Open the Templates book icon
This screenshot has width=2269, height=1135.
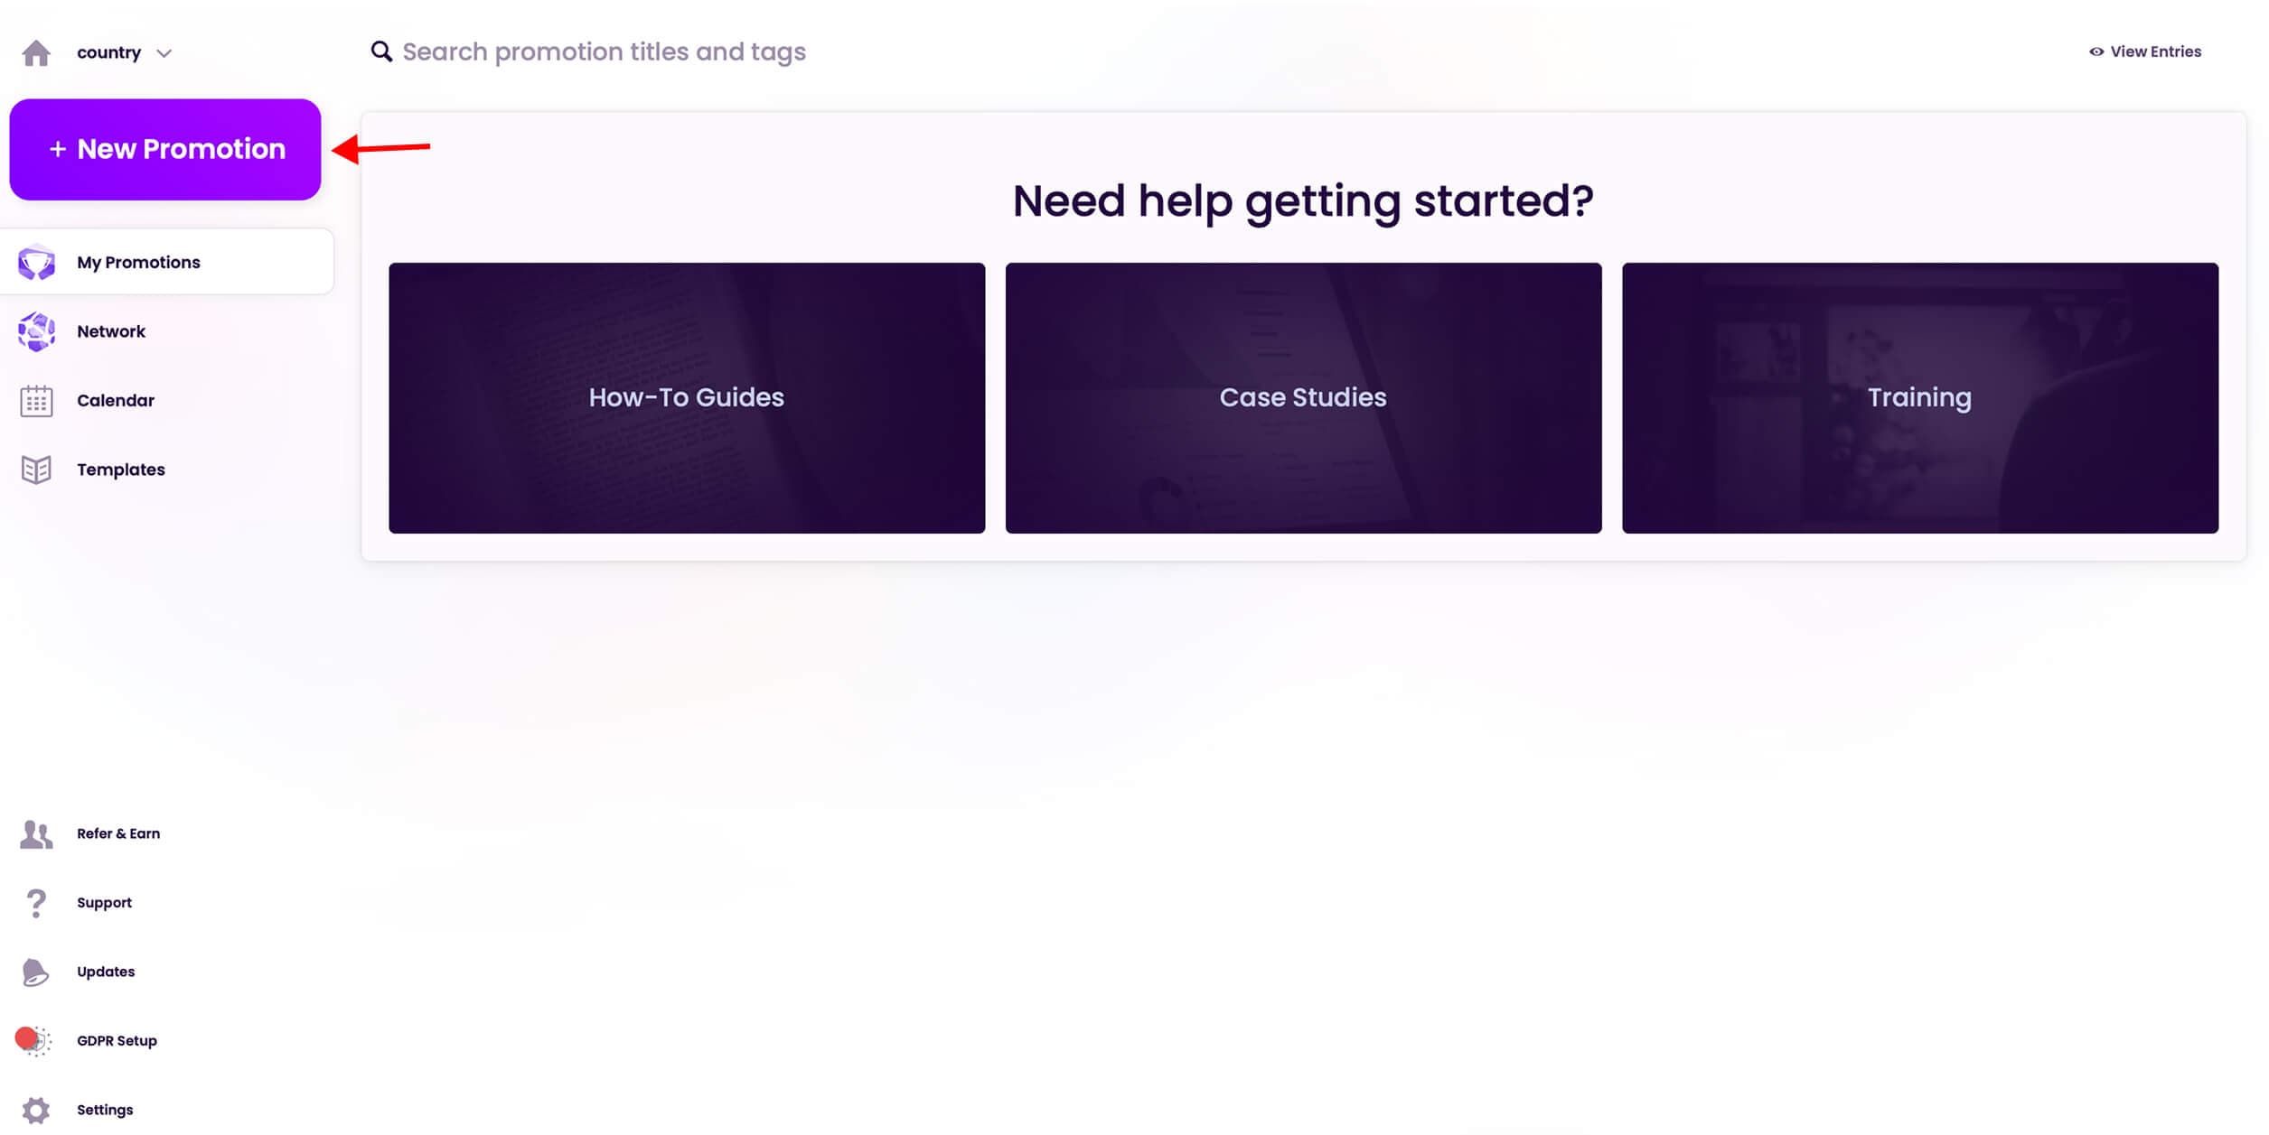click(x=36, y=470)
